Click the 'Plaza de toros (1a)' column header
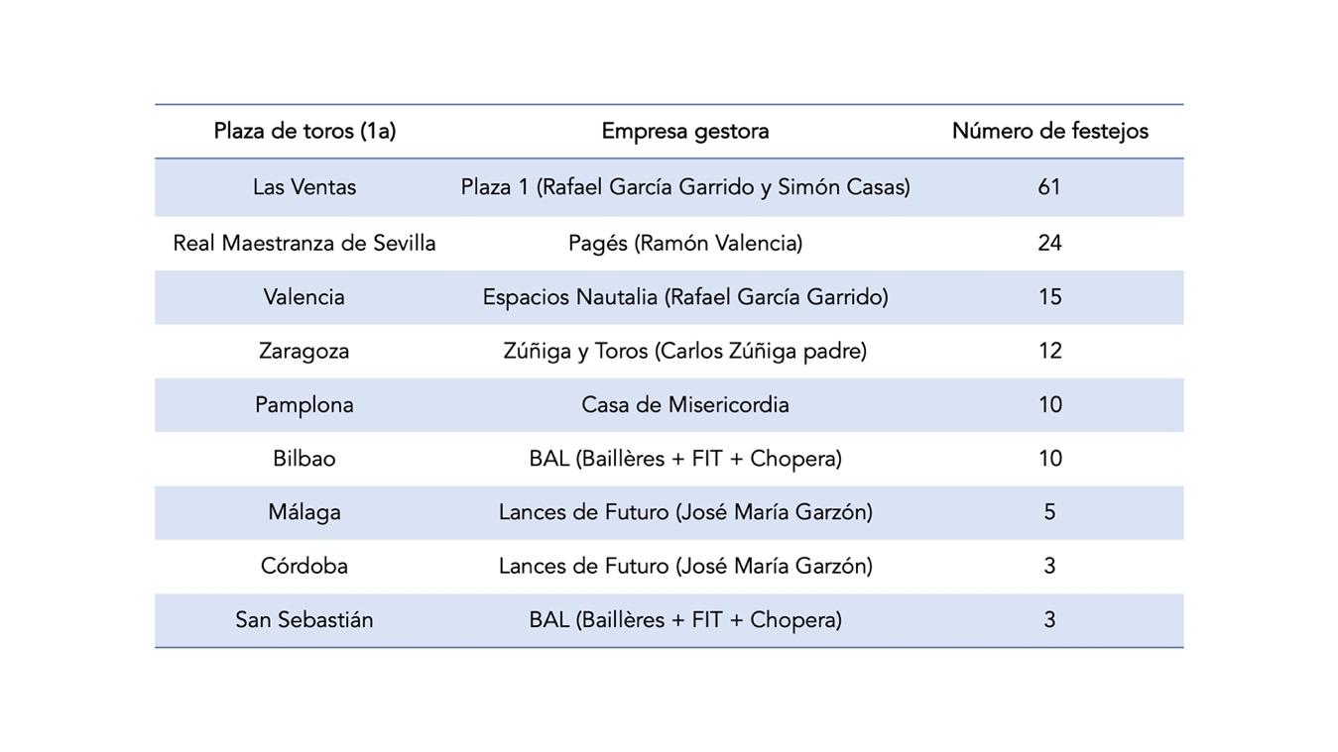This screenshot has height=752, width=1338. (304, 131)
